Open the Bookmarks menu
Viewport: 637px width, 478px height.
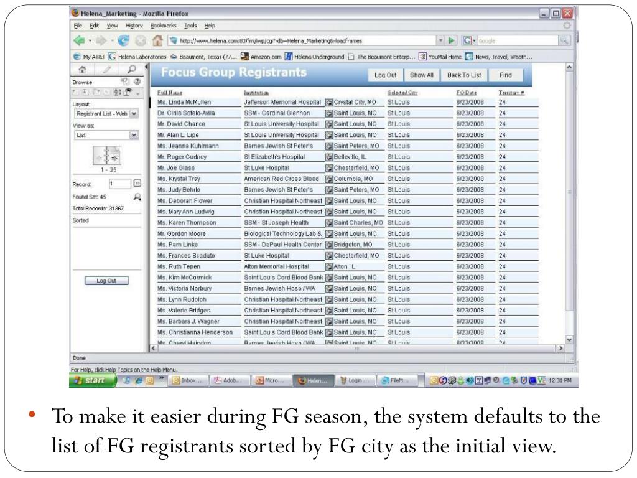[x=163, y=26]
